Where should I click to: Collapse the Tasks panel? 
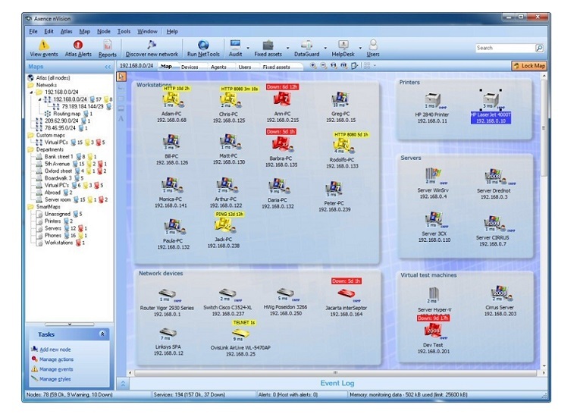tap(102, 334)
